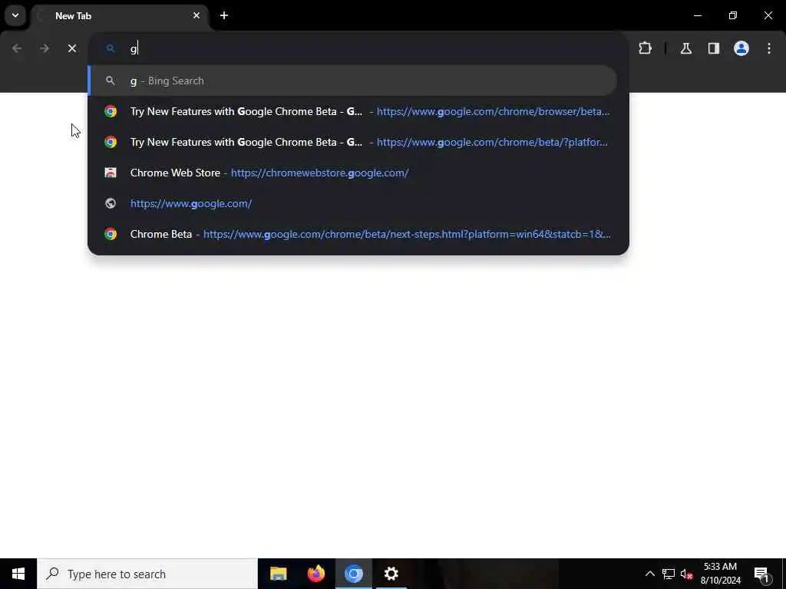This screenshot has width=786, height=589.
Task: Open Chrome Labs flask icon
Action: (686, 48)
